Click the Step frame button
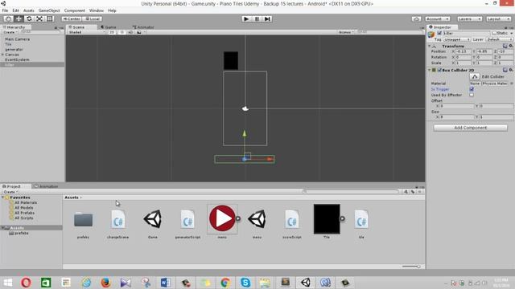The height and width of the screenshot is (289, 515). click(267, 19)
